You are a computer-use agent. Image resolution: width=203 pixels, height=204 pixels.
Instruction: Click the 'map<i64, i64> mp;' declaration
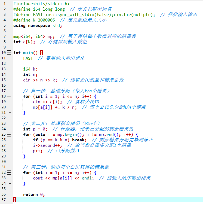[x=34, y=36]
